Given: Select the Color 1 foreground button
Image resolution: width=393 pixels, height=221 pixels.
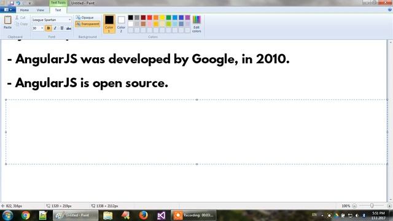Looking at the screenshot, I should pyautogui.click(x=109, y=23).
